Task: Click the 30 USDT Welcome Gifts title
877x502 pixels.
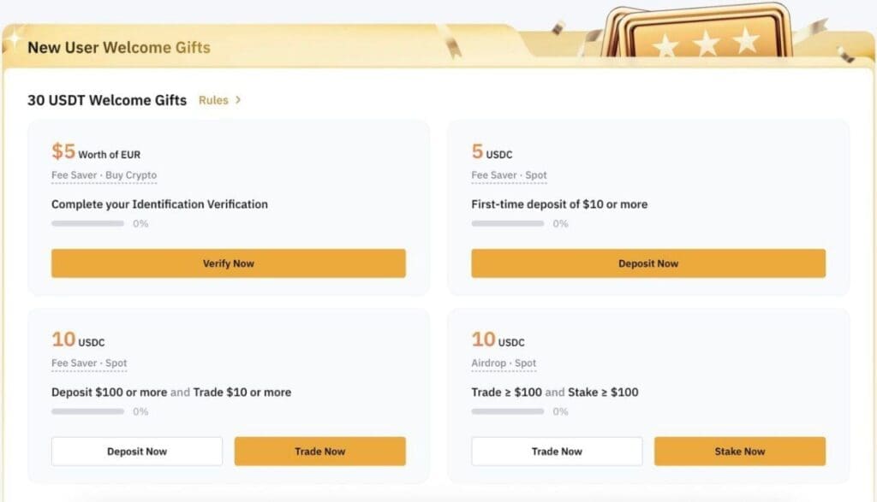Action: 107,100
